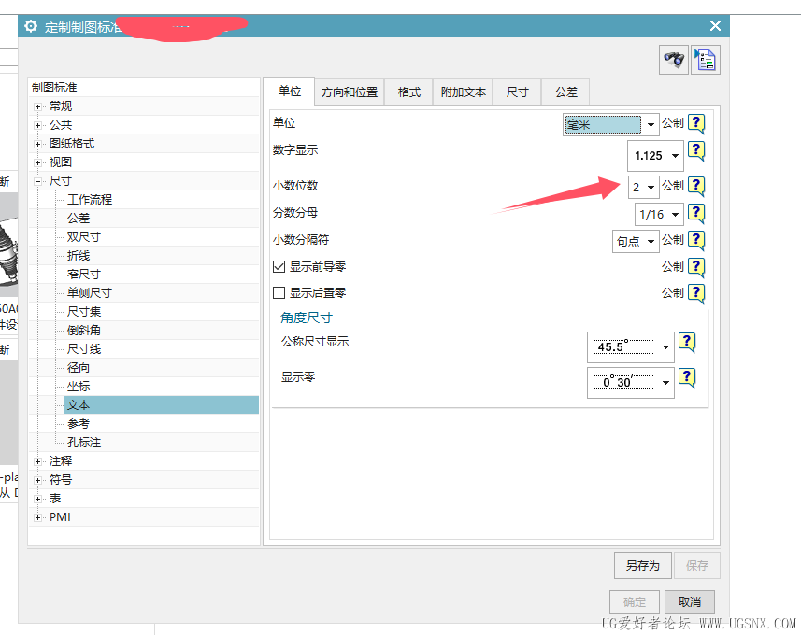Screen dimensions: 801x635
Task: Switch to the 格式 tab
Action: 408,92
